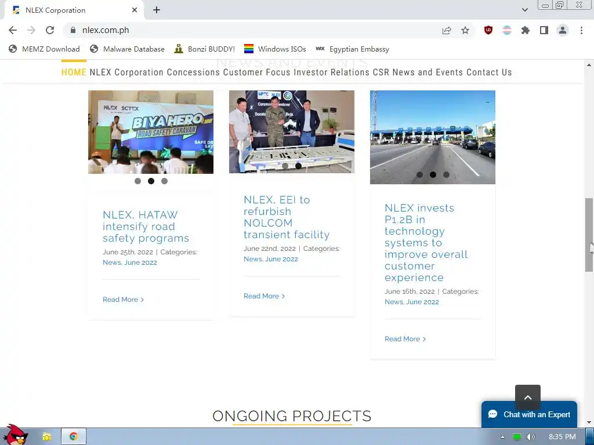Open toll plaza photo

(433, 137)
